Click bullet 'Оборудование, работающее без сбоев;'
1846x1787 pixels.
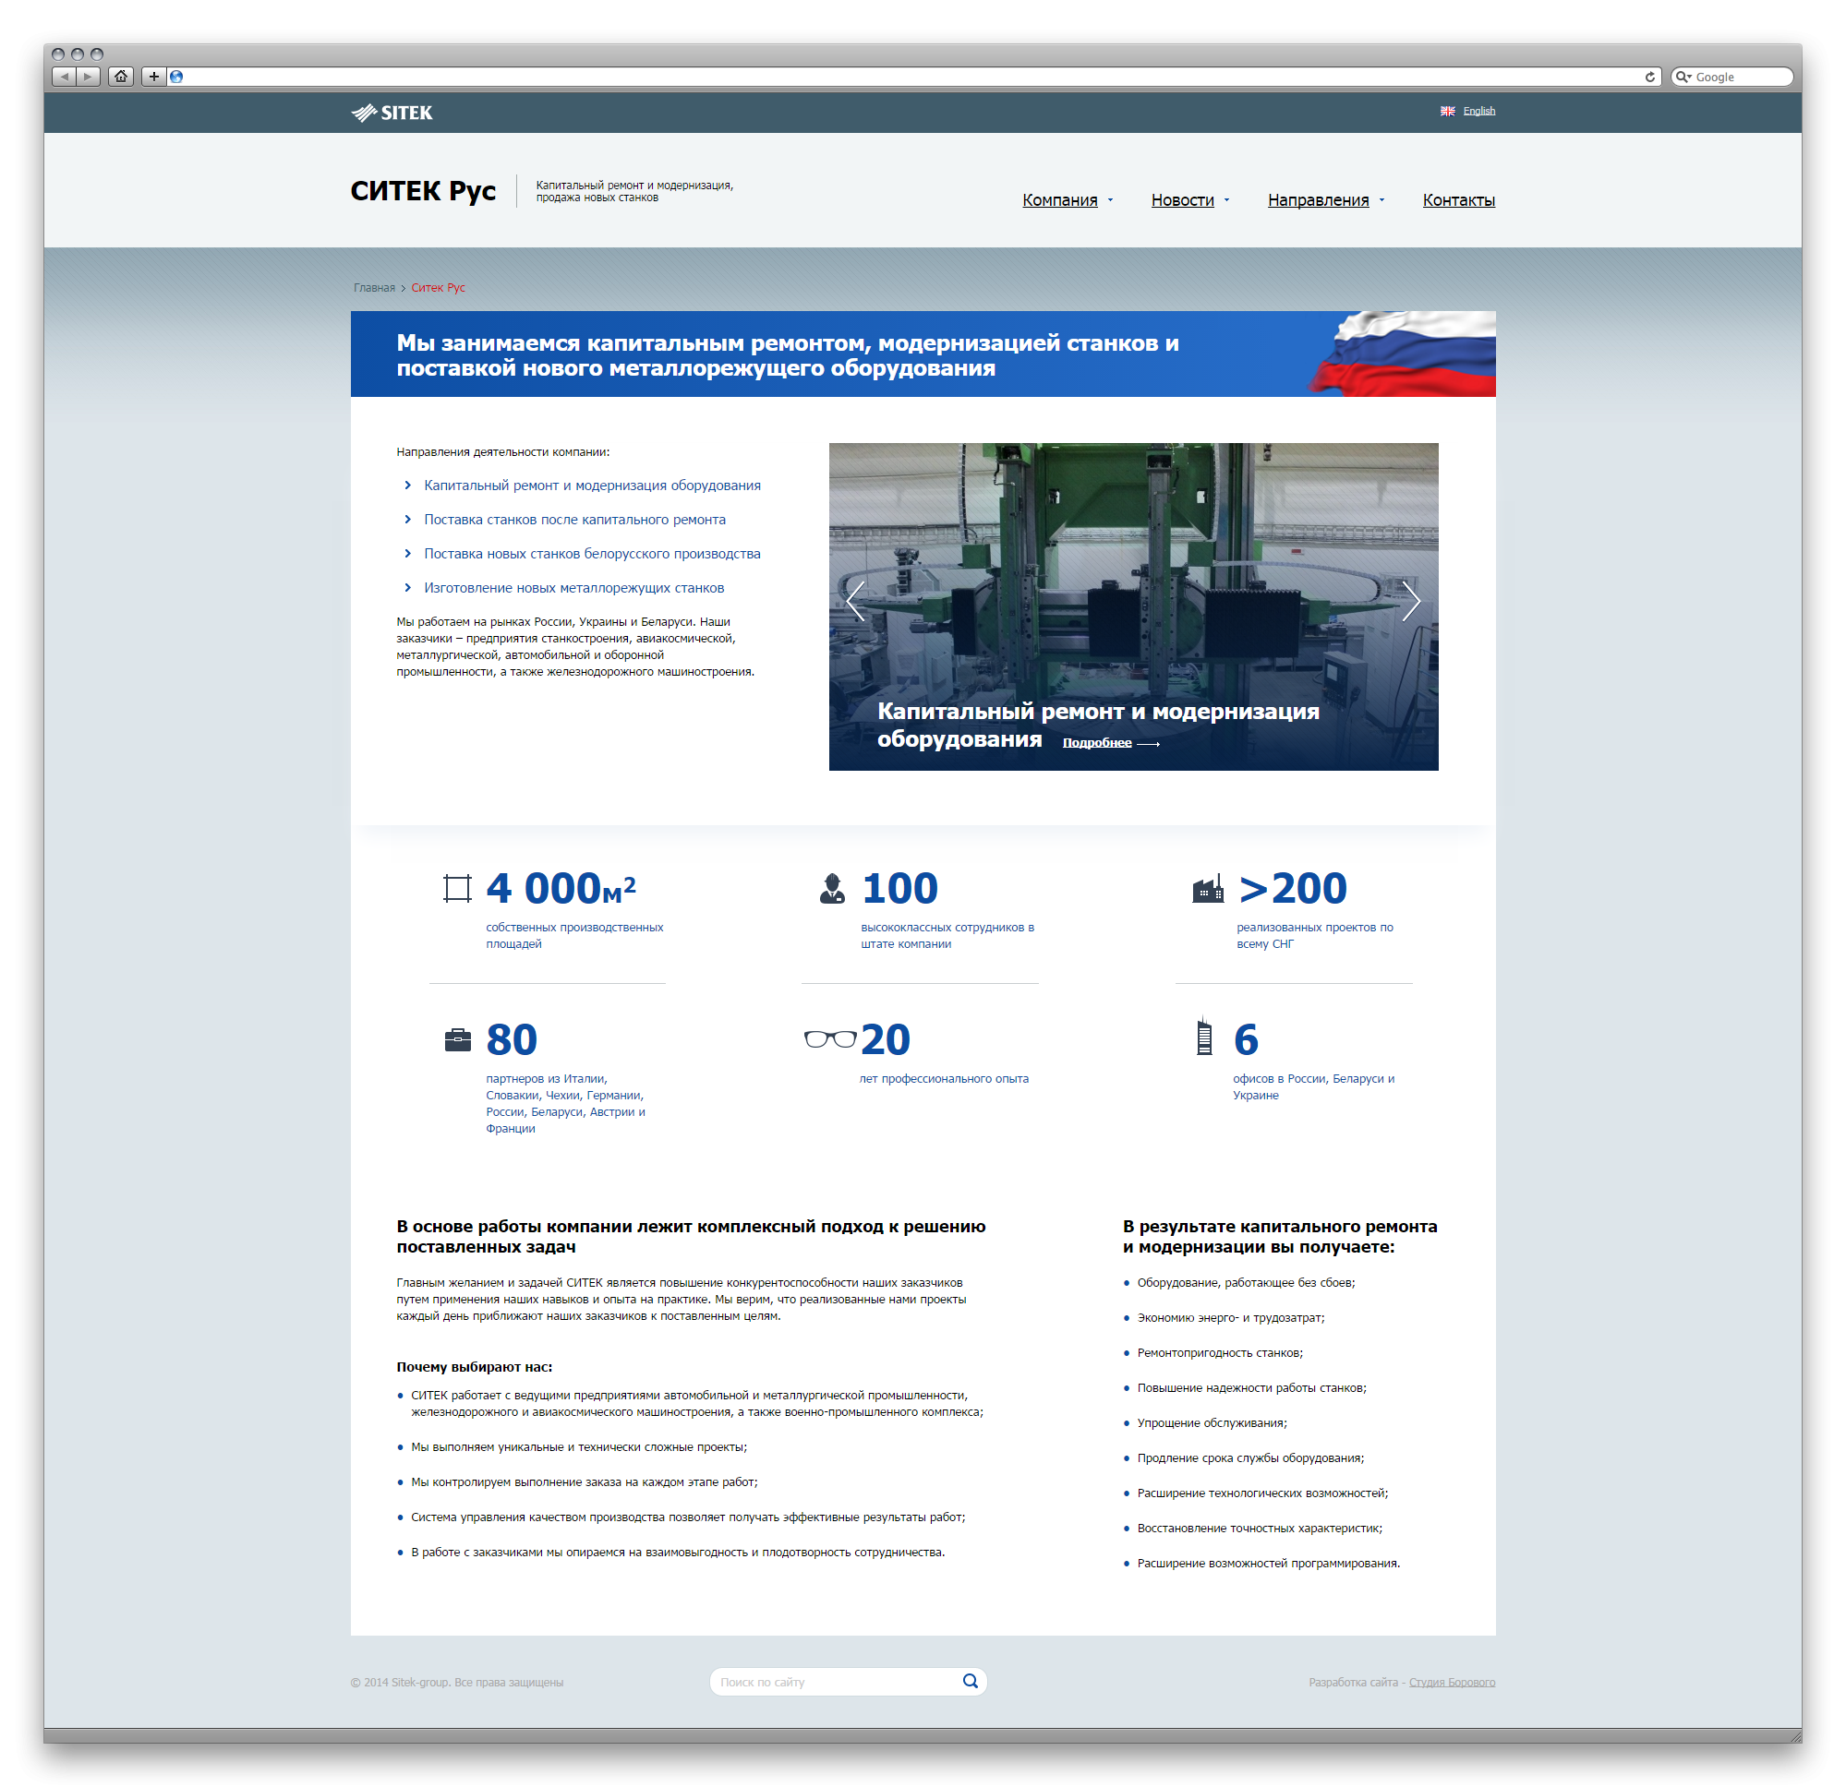coord(1246,1283)
